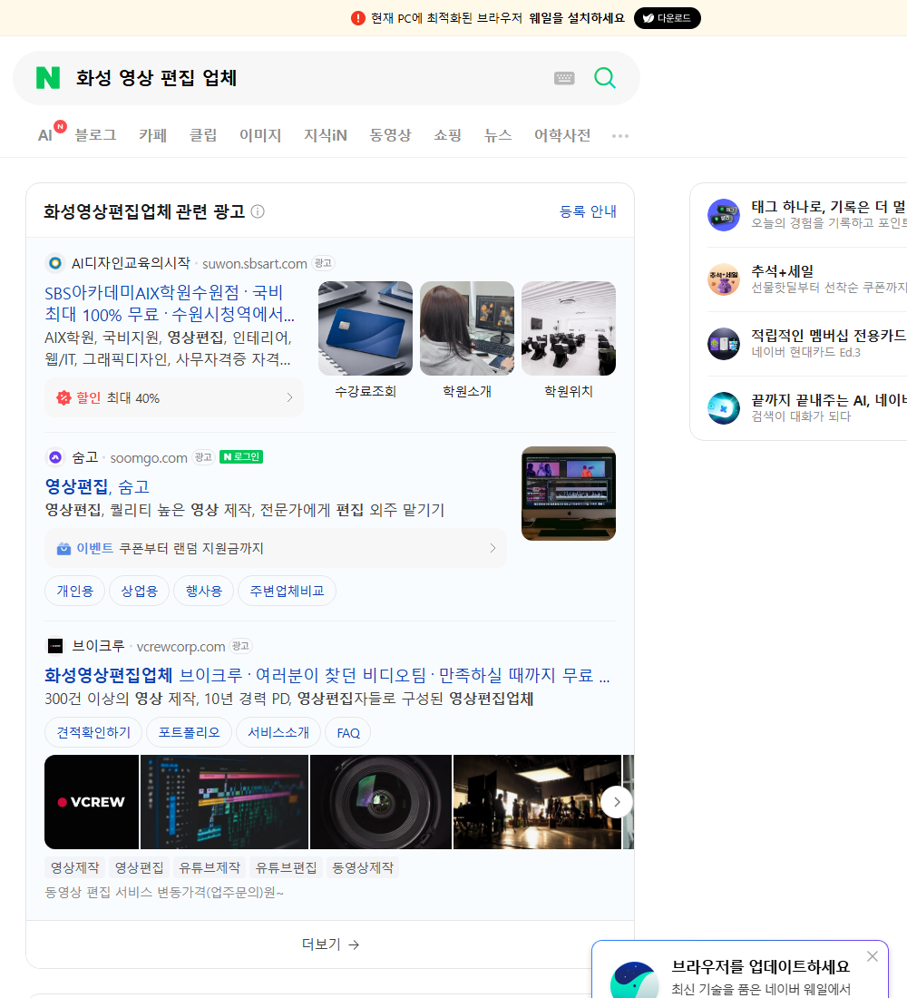Click the 브이크루 black favicon icon
Image resolution: width=907 pixels, height=998 pixels.
click(x=55, y=646)
